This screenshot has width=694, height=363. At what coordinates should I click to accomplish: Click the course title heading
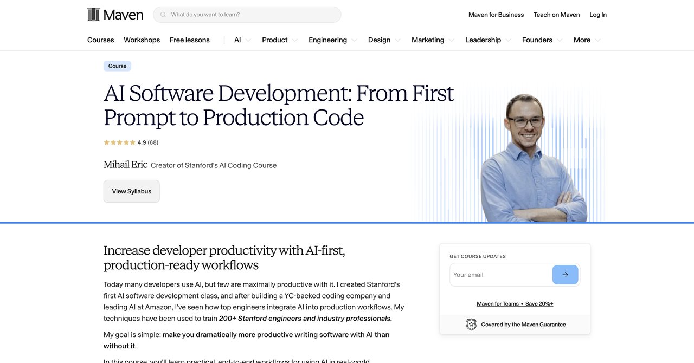coord(279,105)
